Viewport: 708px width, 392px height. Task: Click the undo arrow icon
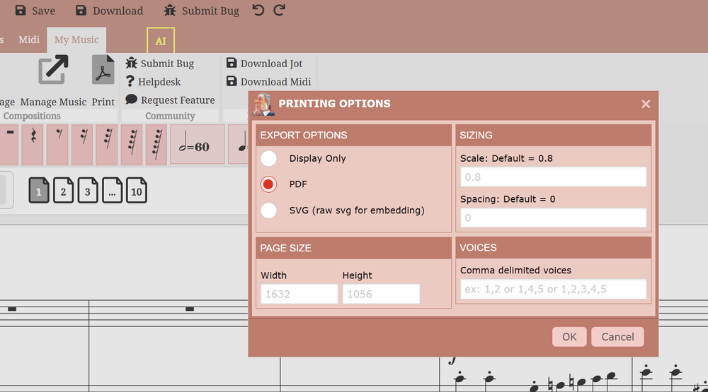point(258,11)
